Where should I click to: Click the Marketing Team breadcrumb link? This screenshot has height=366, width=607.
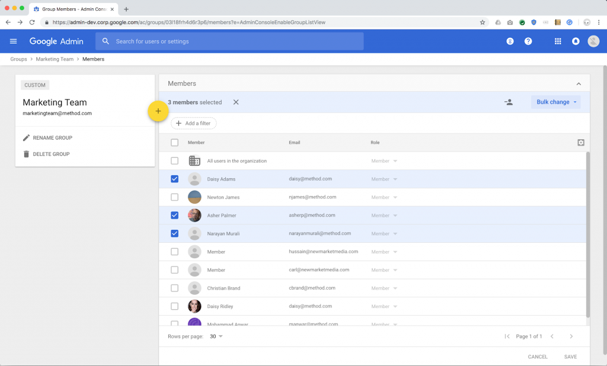pyautogui.click(x=55, y=59)
